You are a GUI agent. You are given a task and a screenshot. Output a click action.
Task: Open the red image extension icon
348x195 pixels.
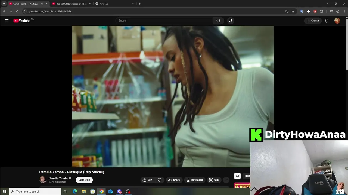pyautogui.click(x=315, y=11)
